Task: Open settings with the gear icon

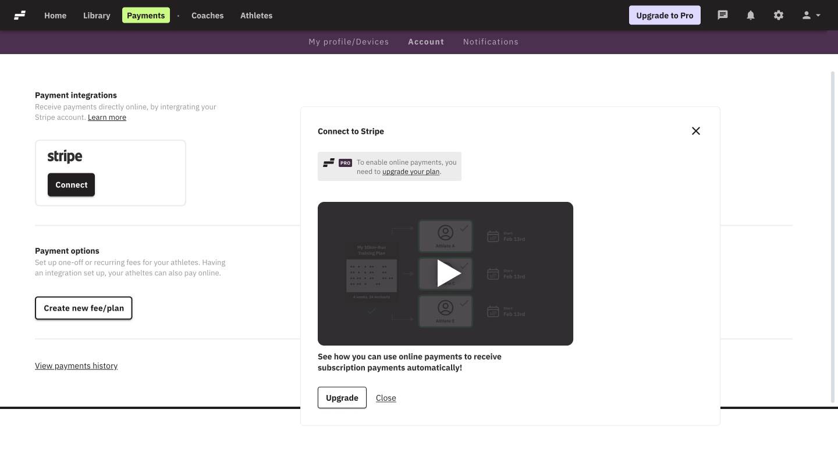Action: click(x=779, y=15)
